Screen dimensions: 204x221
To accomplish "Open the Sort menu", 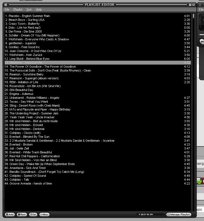I will pos(29,9).
